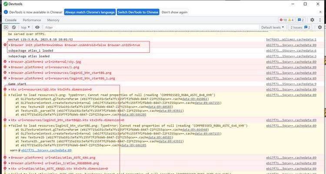The height and width of the screenshot is (174, 326).
Task: Open console settings gear beside issues
Action: click(320, 27)
